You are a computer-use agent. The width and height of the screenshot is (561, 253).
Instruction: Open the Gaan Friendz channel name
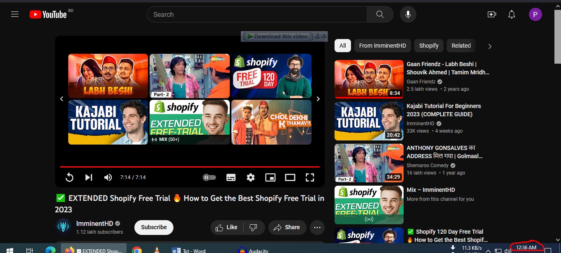[421, 82]
